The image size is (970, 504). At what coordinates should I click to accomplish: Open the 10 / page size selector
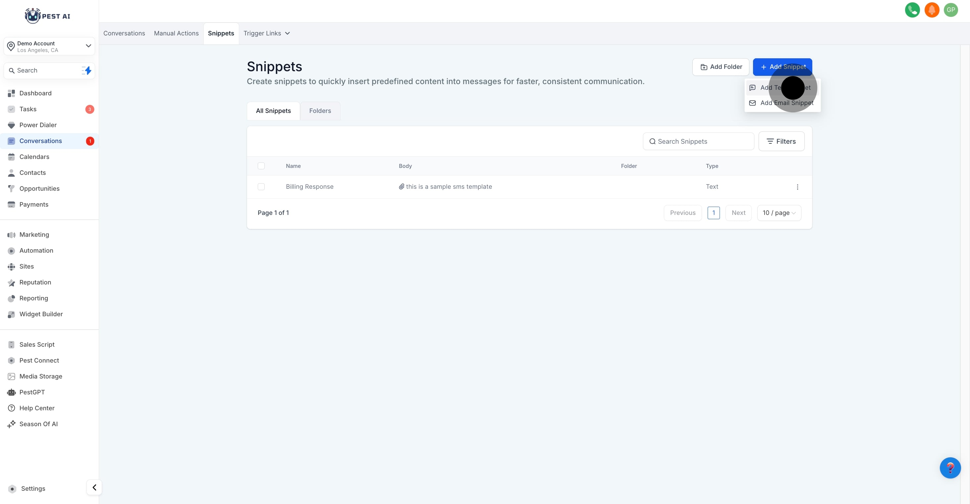pyautogui.click(x=779, y=213)
